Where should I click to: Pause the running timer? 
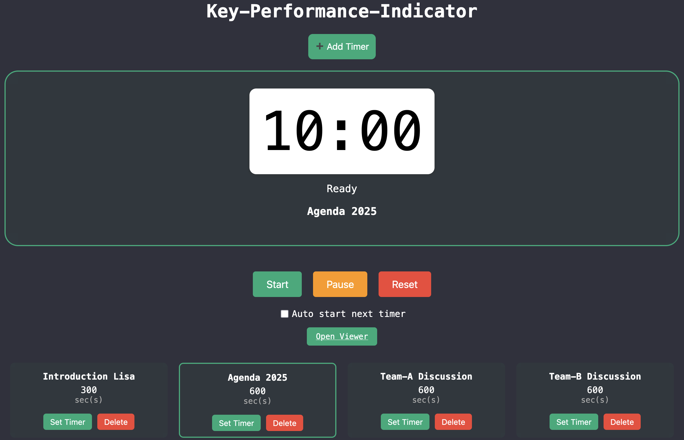click(340, 284)
